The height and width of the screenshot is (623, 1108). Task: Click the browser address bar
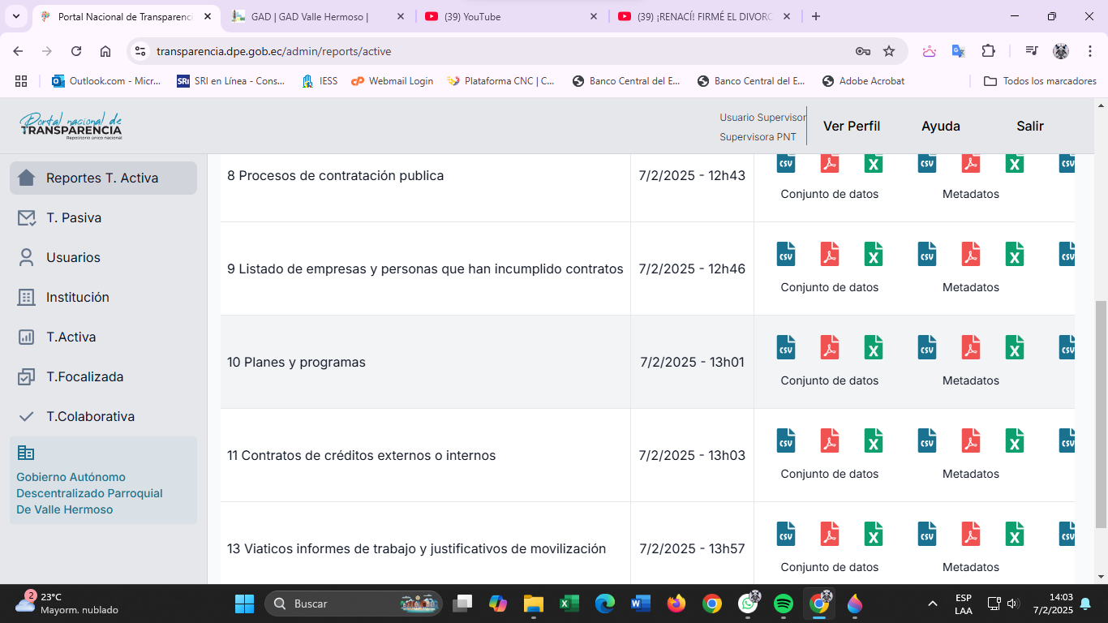tap(487, 51)
